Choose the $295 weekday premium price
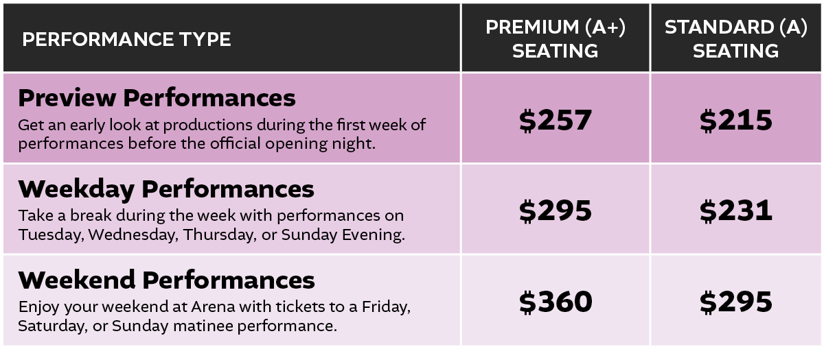824x349 pixels. tap(555, 211)
